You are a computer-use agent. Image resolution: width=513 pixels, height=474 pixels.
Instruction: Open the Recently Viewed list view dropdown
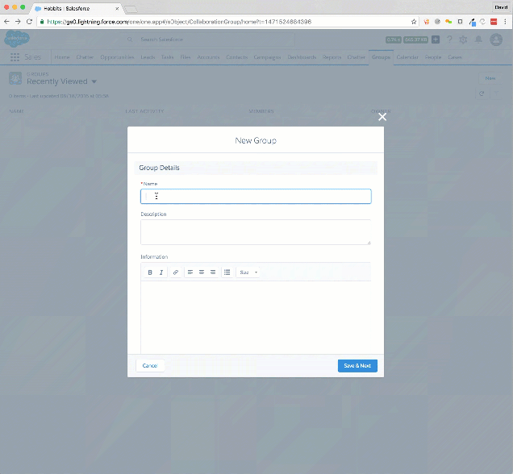tap(94, 81)
